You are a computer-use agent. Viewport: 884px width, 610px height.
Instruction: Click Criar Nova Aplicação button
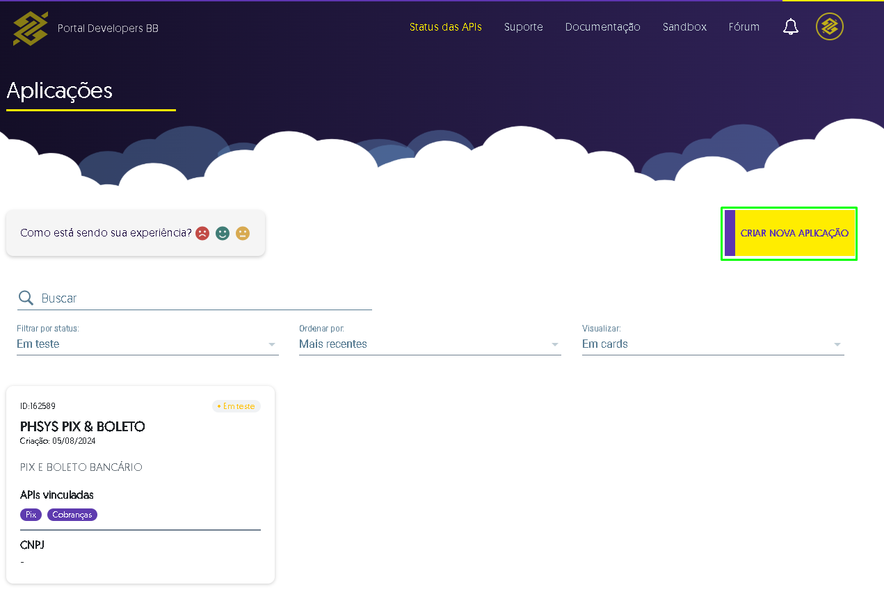pos(789,234)
